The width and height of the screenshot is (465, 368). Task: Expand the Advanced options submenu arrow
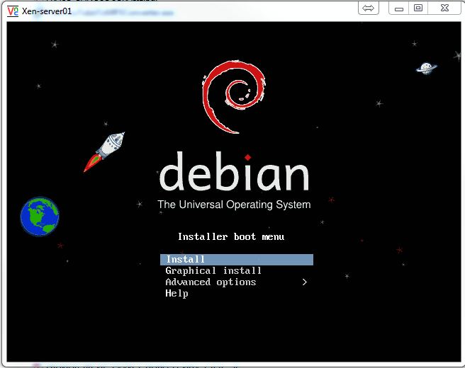coord(304,282)
